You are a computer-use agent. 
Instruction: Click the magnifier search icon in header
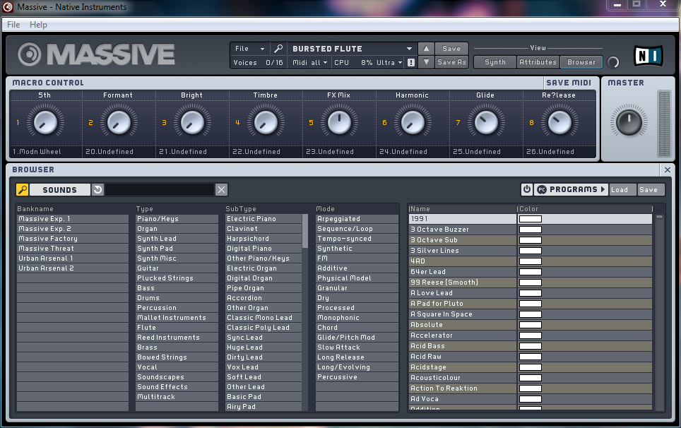278,48
